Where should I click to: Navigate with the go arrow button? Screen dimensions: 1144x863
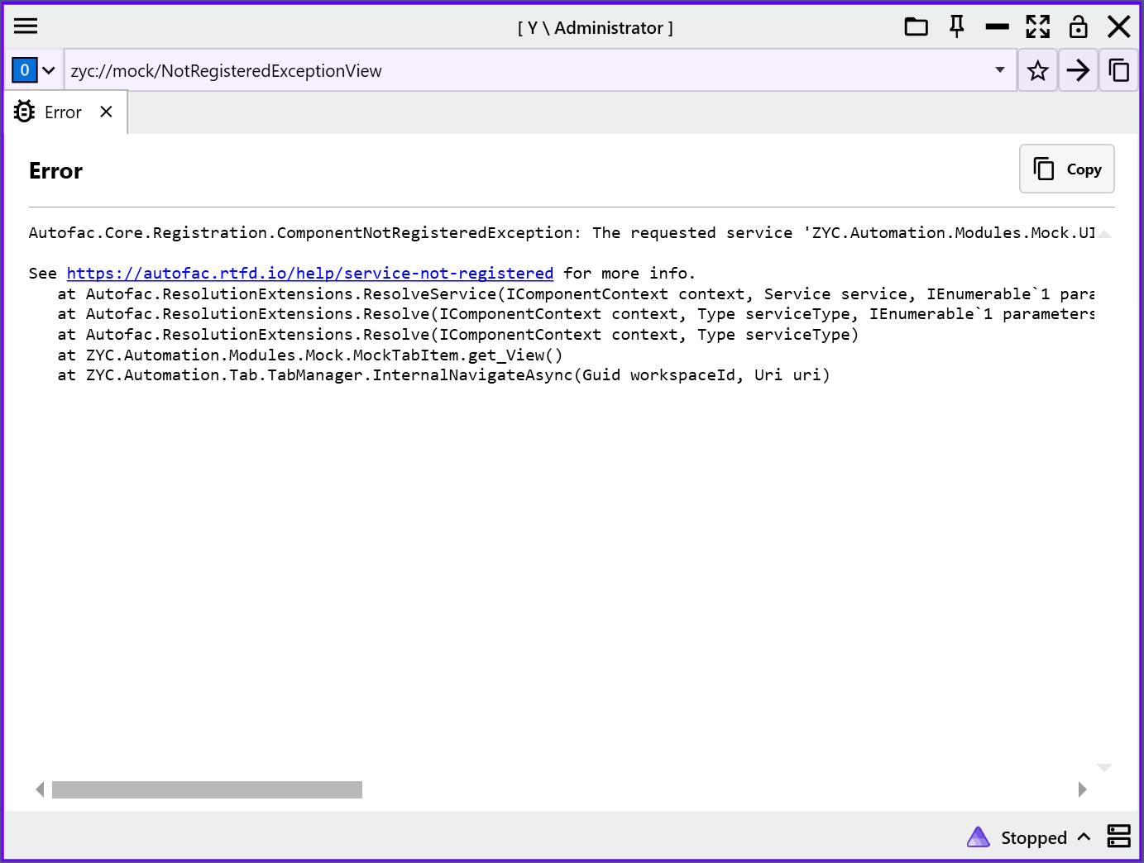(x=1079, y=70)
